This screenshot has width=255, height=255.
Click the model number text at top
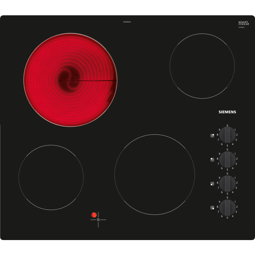pos(127,22)
